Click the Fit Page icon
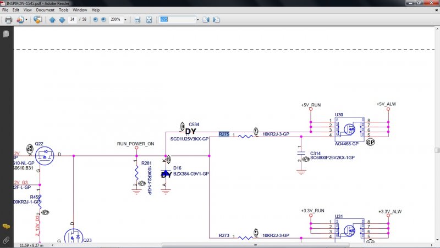Screen dimensions: 440x248 pyautogui.click(x=149, y=20)
